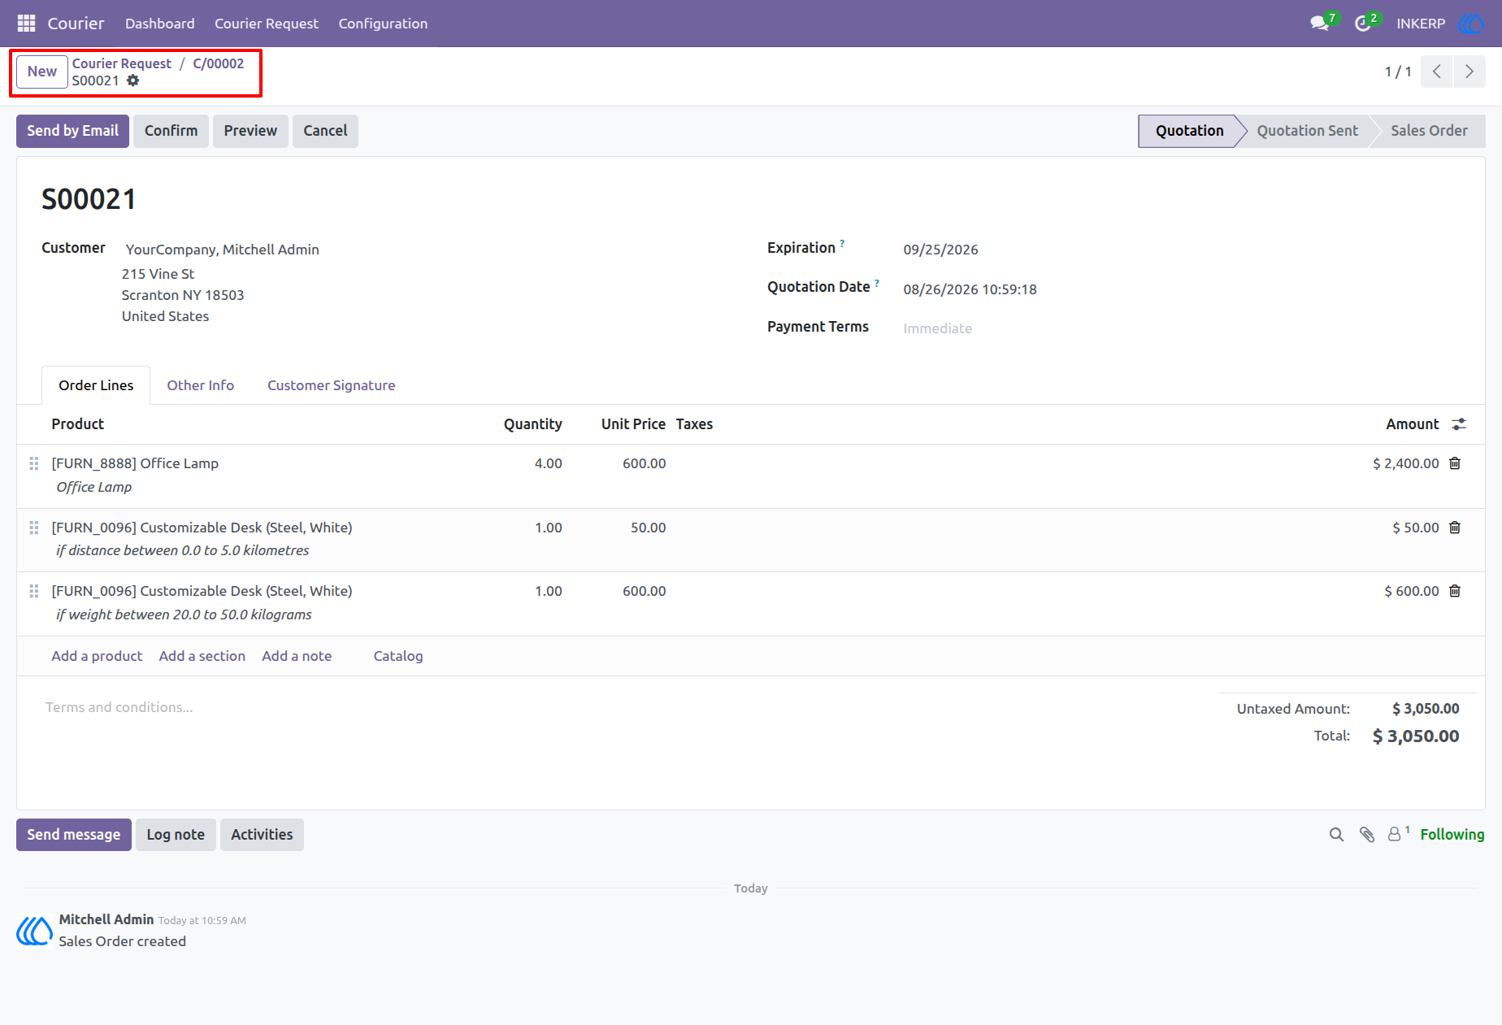Switch to the Other Info tab
The width and height of the screenshot is (1502, 1025).
201,385
